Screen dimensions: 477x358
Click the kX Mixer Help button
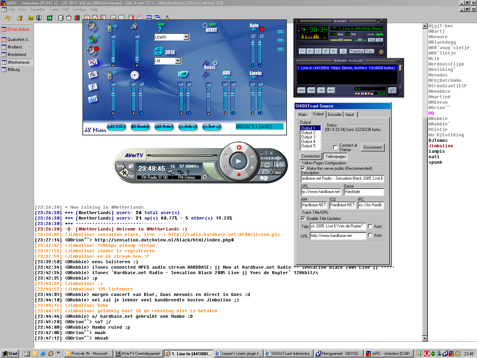pyautogui.click(x=188, y=126)
